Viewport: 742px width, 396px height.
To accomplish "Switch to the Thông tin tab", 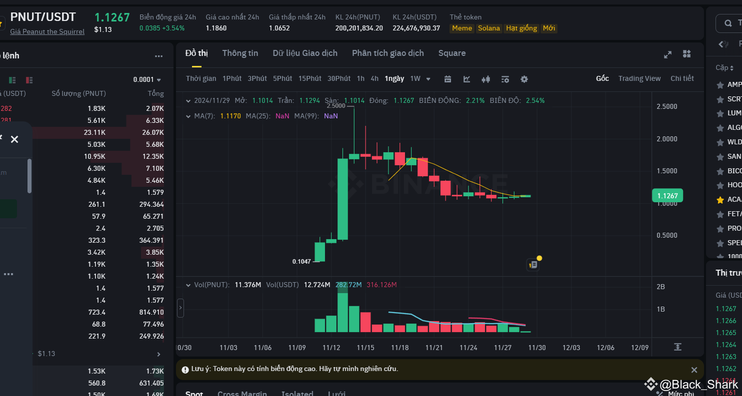I will coord(240,53).
